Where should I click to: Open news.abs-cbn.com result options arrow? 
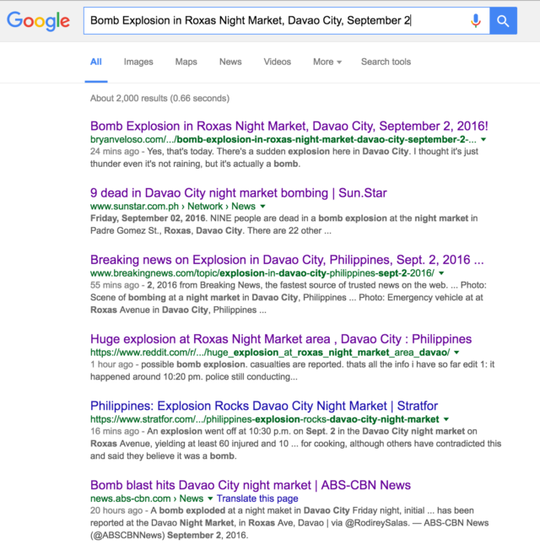click(x=210, y=499)
